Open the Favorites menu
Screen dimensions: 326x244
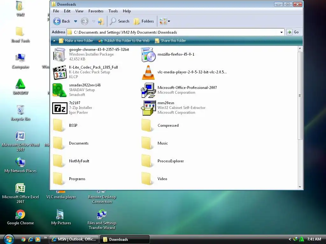point(96,11)
